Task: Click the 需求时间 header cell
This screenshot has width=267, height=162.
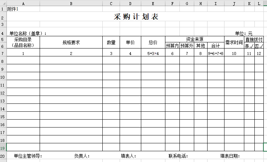Action: click(x=234, y=42)
